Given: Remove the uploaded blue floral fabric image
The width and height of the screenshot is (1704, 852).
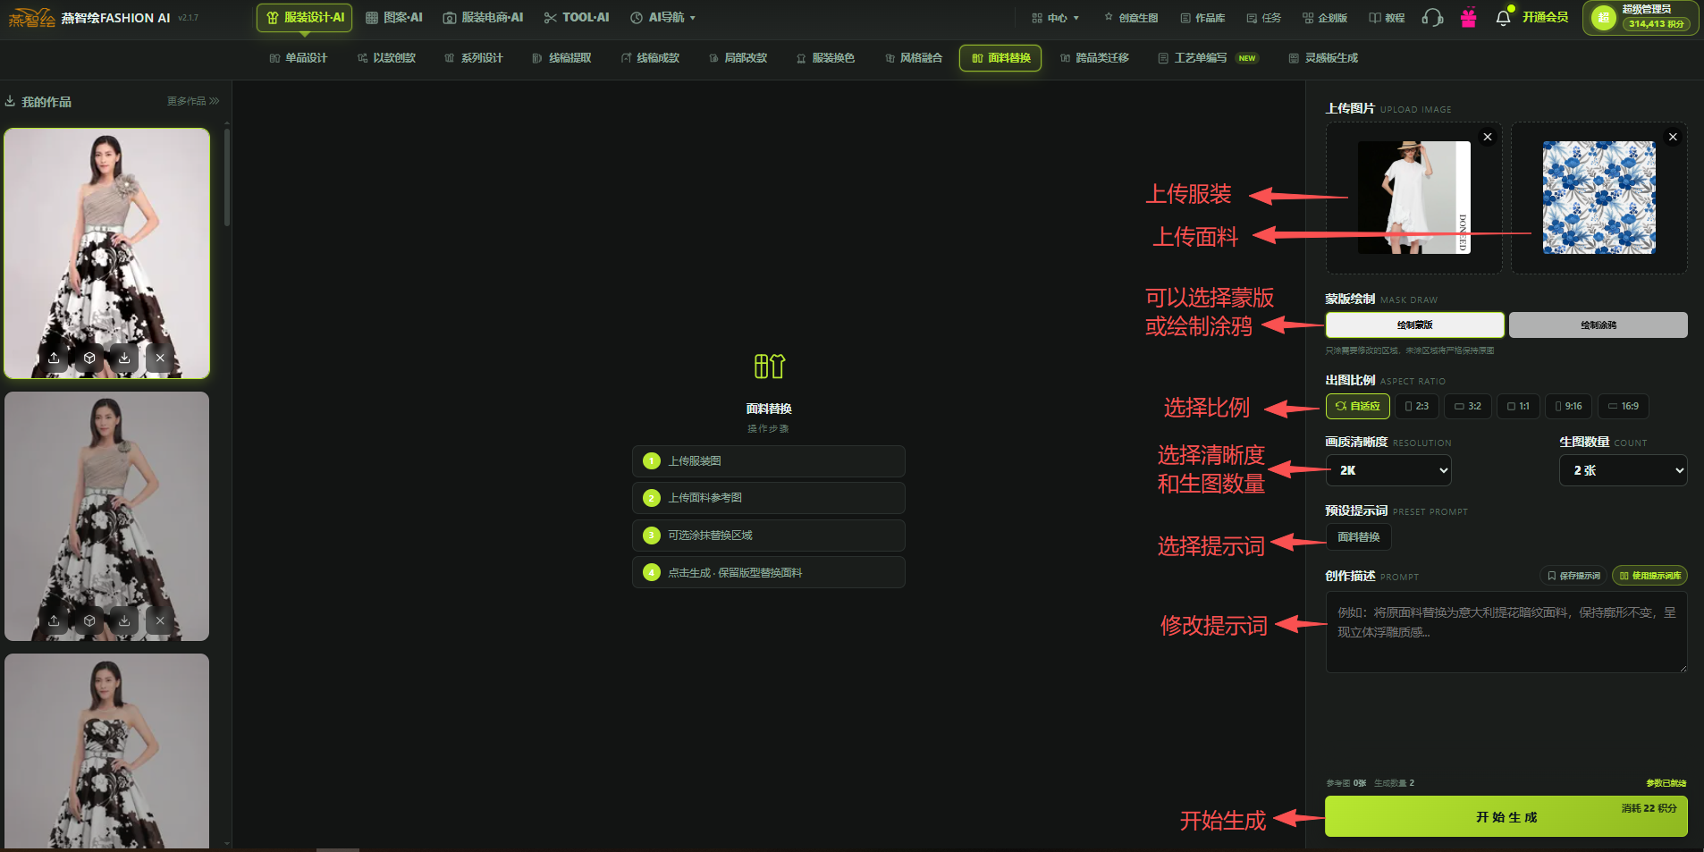Looking at the screenshot, I should click(1673, 137).
